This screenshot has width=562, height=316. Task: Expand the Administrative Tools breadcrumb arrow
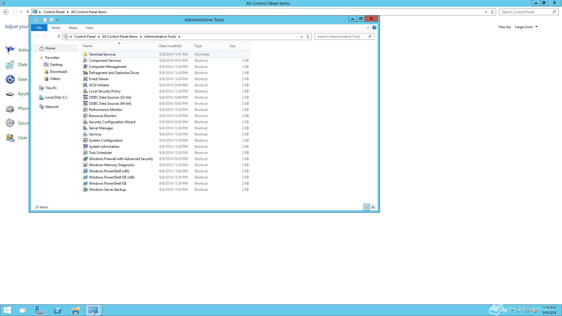[179, 37]
